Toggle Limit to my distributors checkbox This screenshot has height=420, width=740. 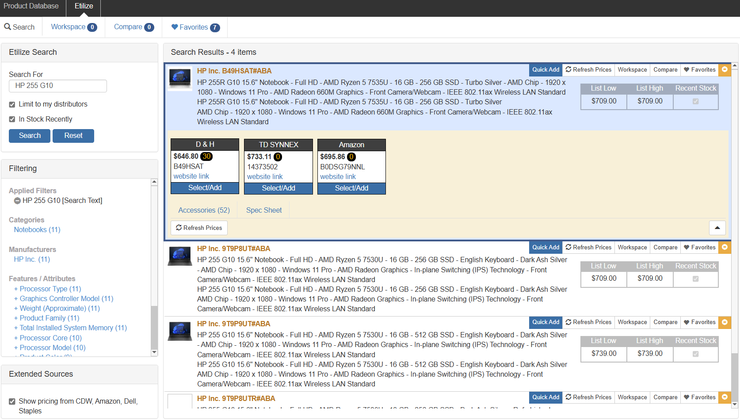point(12,105)
